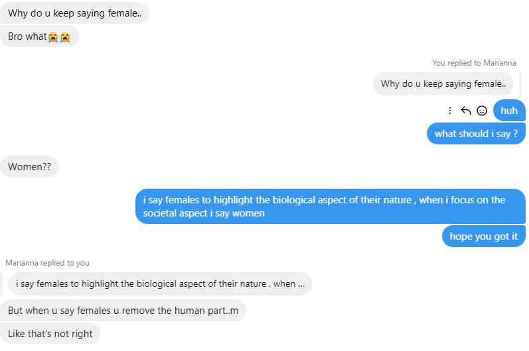Select the 'what should i say ?' bubble

[x=475, y=134]
